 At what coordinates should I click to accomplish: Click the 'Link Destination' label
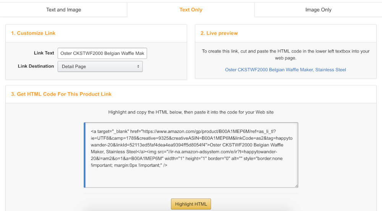[x=36, y=66]
